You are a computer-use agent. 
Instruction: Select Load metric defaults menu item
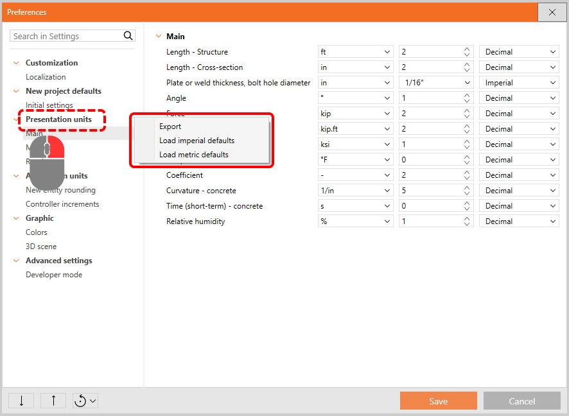pos(194,155)
